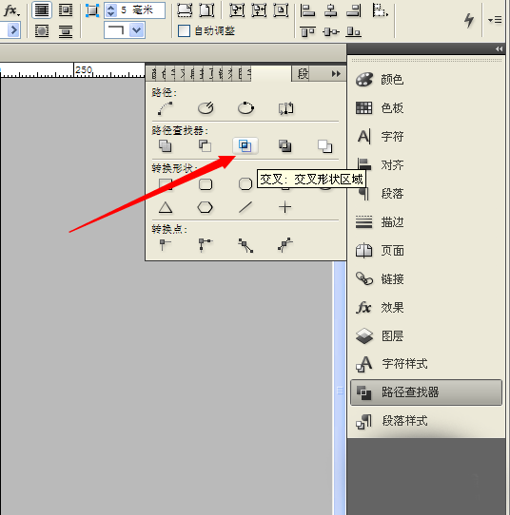Click Fill Frame Proportionally icon
This screenshot has height=515, width=510.
185,10
